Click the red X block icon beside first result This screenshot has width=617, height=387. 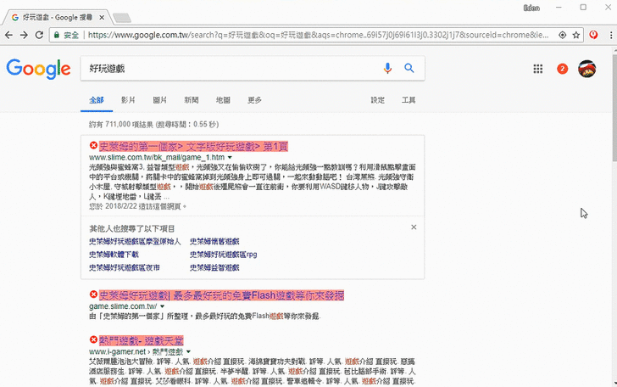[93, 146]
